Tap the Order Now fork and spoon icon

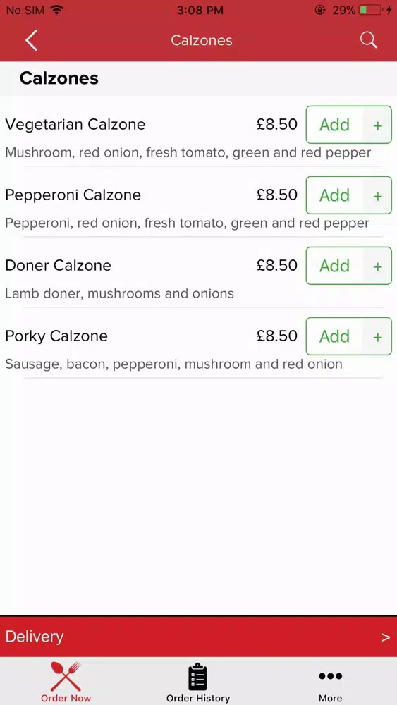tap(66, 676)
